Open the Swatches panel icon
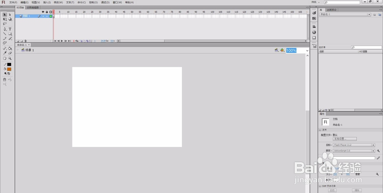 coord(314,18)
